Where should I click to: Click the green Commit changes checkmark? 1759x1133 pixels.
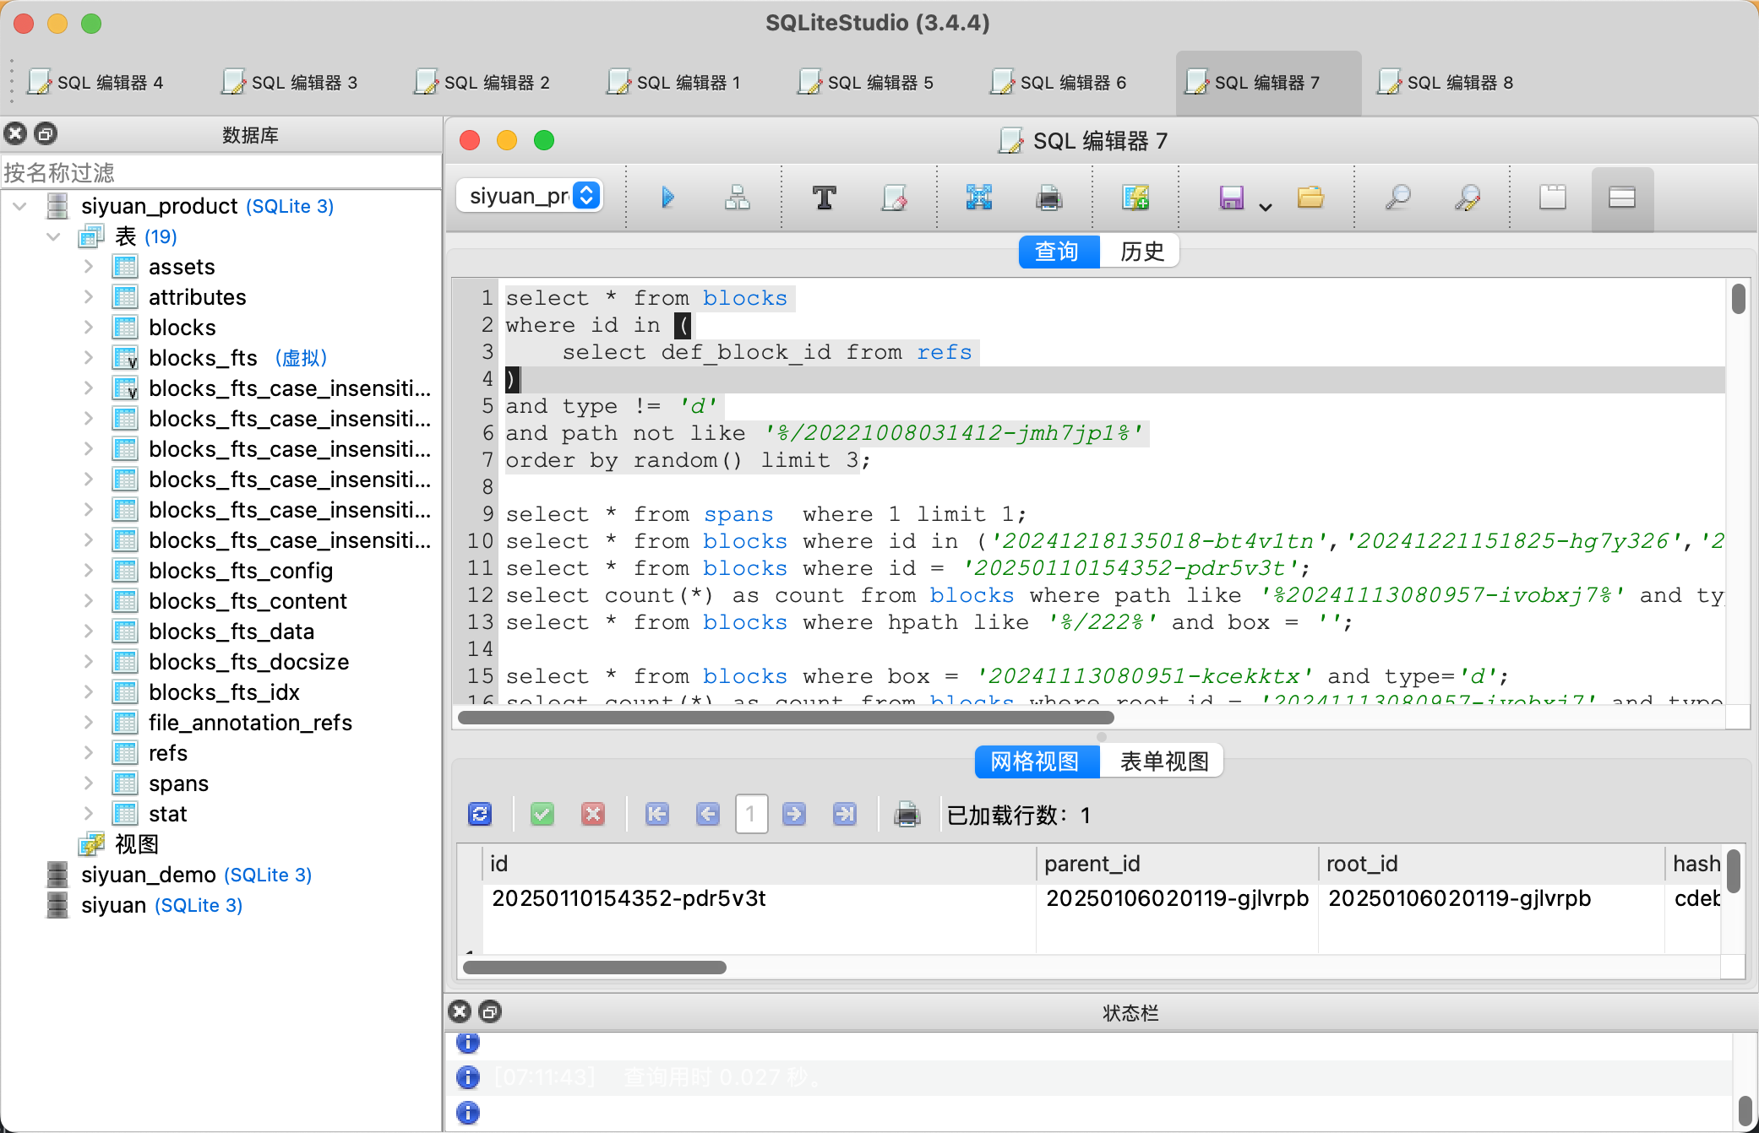tap(542, 815)
